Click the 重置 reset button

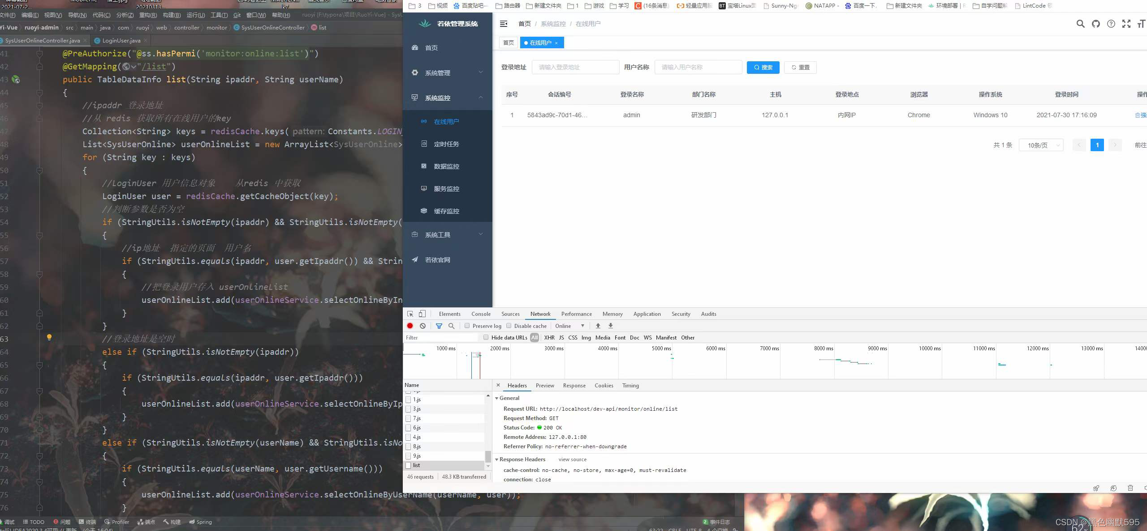pyautogui.click(x=800, y=68)
